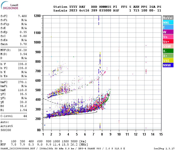This screenshot has width=175, height=150.
Task: Click the C-level value 44
Action: click(x=25, y=116)
